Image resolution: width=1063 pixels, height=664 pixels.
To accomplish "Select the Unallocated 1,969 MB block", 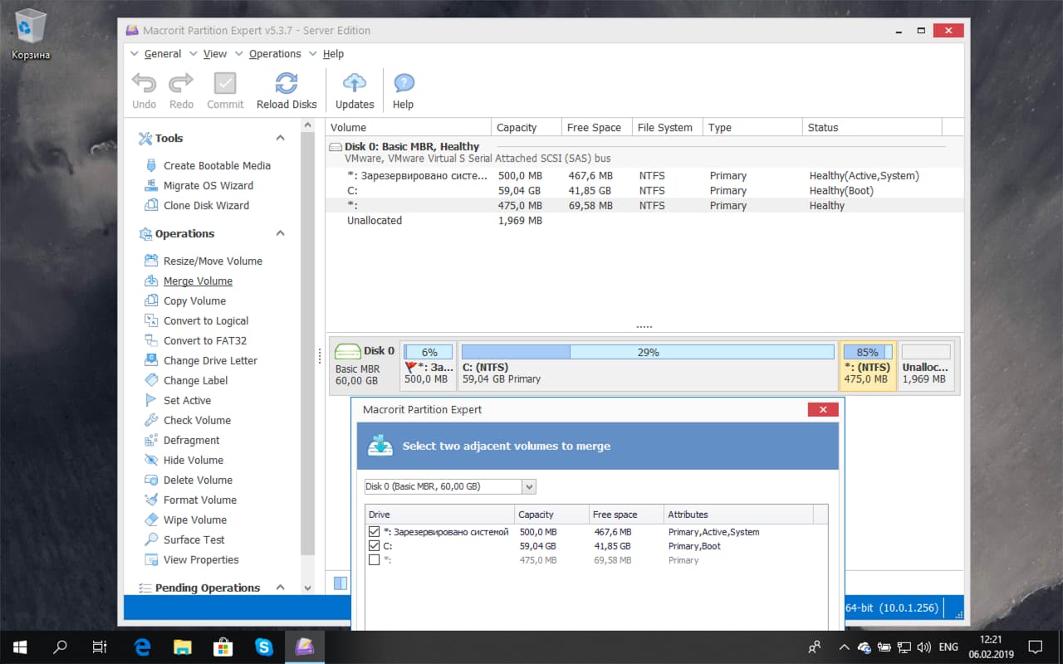I will click(925, 365).
